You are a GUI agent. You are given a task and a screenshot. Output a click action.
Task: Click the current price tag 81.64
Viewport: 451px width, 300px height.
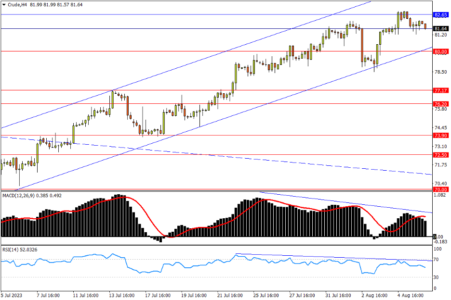tap(441, 28)
